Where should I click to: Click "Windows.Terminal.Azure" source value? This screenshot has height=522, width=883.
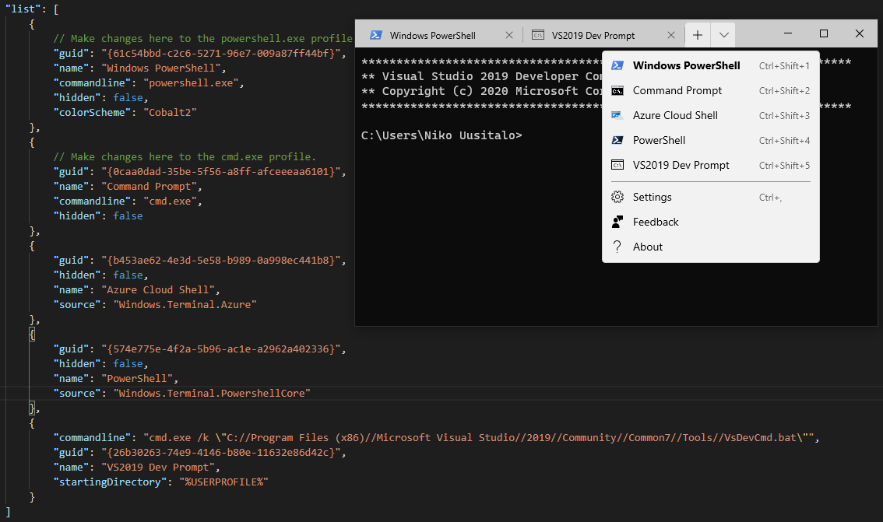pos(185,304)
